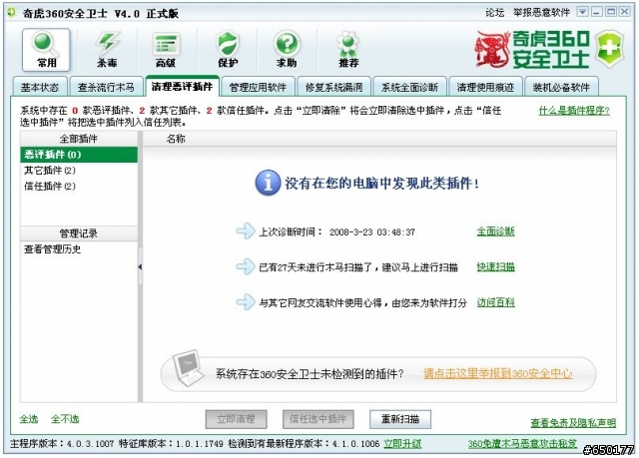Click the 全部插件 panel header
The image size is (639, 458).
click(79, 139)
